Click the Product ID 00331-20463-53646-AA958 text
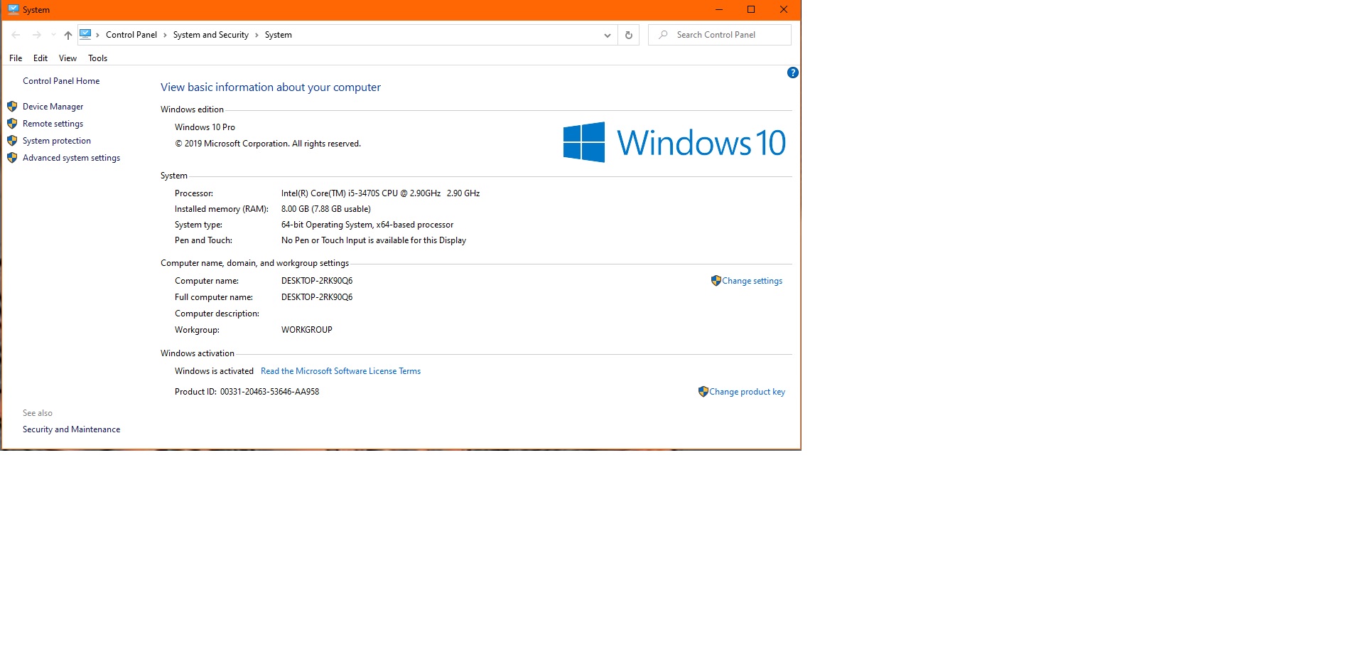The image size is (1360, 647). pyautogui.click(x=247, y=392)
